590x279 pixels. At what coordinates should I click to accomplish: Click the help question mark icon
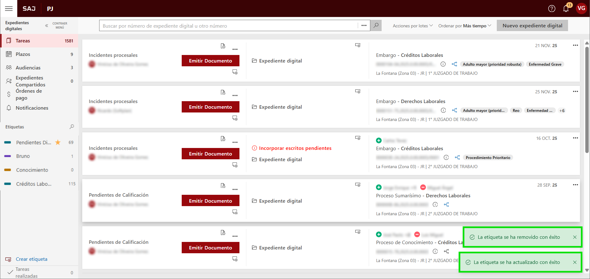(551, 8)
